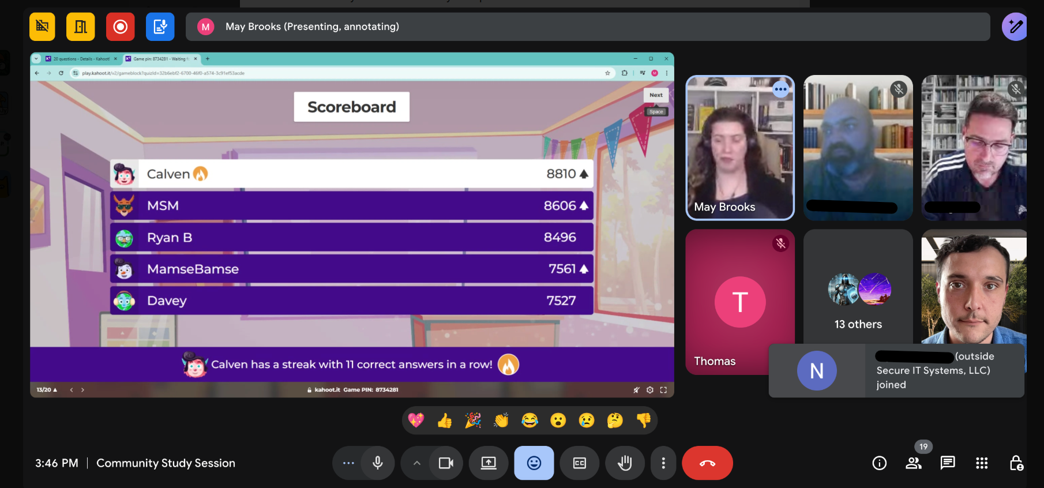Click the present now button
The height and width of the screenshot is (488, 1044).
[489, 463]
